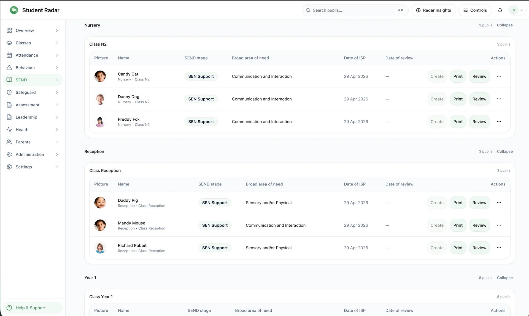This screenshot has height=316, width=529.
Task: Expand the SEND chevron
Action: pyautogui.click(x=57, y=80)
